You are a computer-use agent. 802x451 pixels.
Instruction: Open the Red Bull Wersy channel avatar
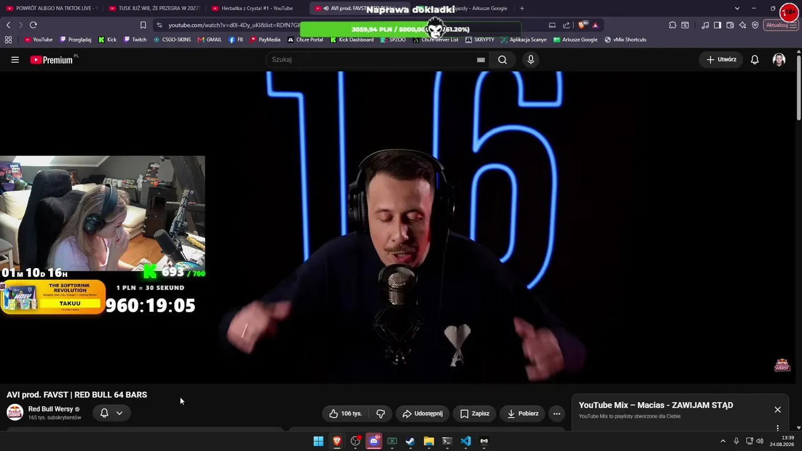coord(15,412)
